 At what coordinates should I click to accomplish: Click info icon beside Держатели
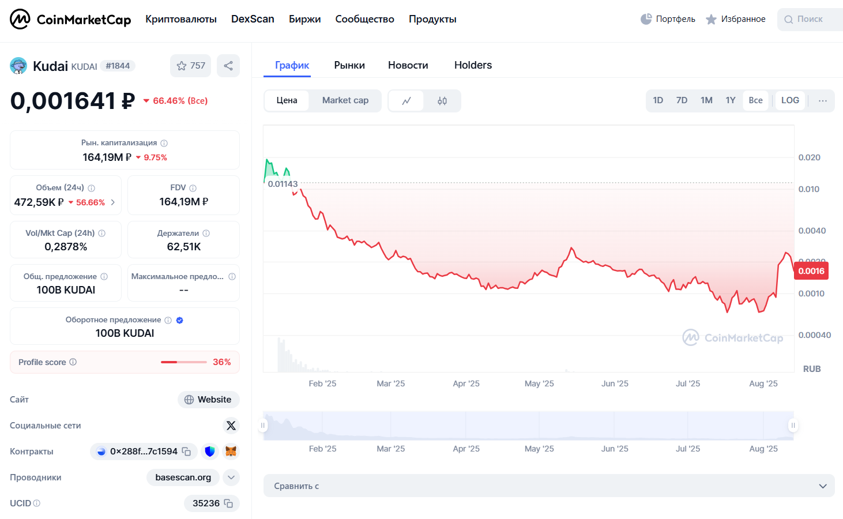point(206,234)
